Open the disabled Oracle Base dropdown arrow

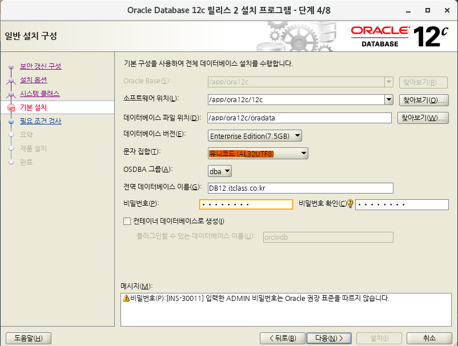coord(389,82)
